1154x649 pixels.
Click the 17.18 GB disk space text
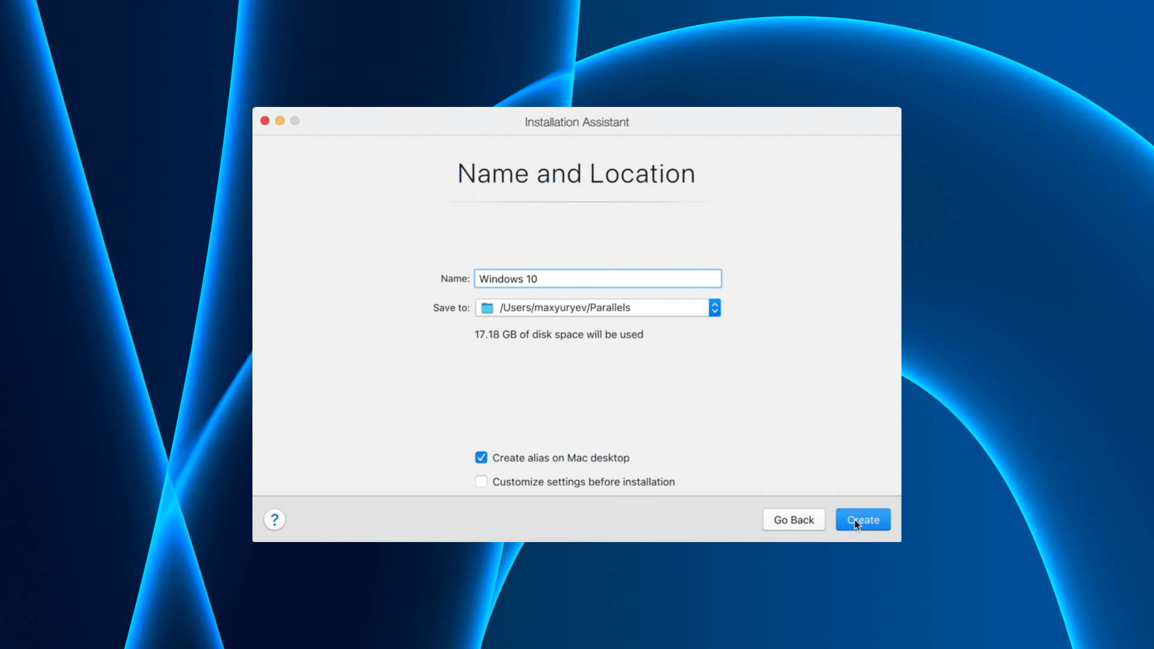(558, 335)
